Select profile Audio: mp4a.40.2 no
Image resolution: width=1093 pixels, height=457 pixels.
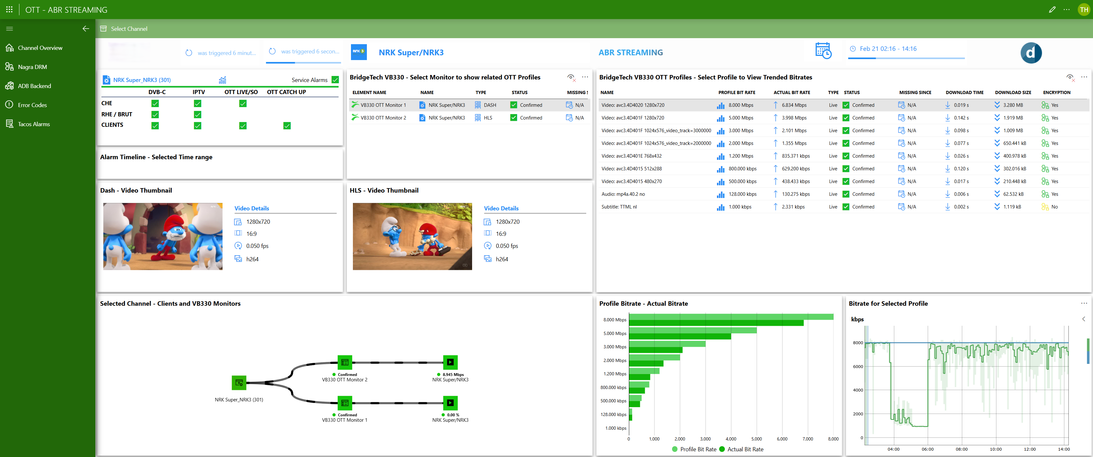(843, 194)
